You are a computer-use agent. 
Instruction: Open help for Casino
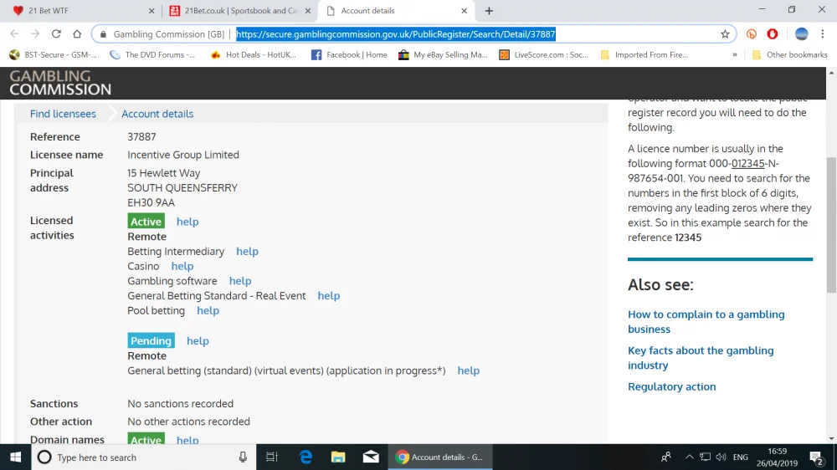(182, 266)
